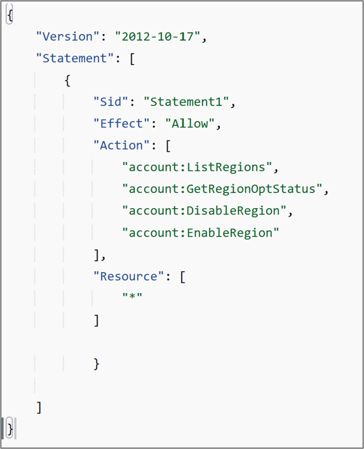Click the "account:ListRegions" action string
Screen dimensions: 364x449
197,167
